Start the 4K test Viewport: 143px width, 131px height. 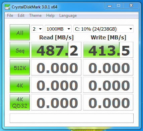(20, 85)
